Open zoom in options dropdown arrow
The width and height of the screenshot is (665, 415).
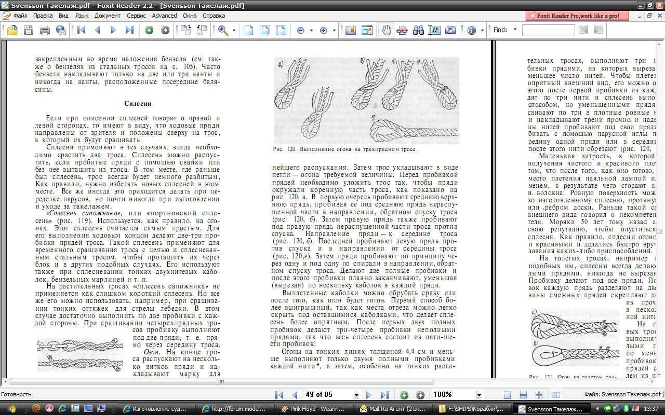click(334, 31)
